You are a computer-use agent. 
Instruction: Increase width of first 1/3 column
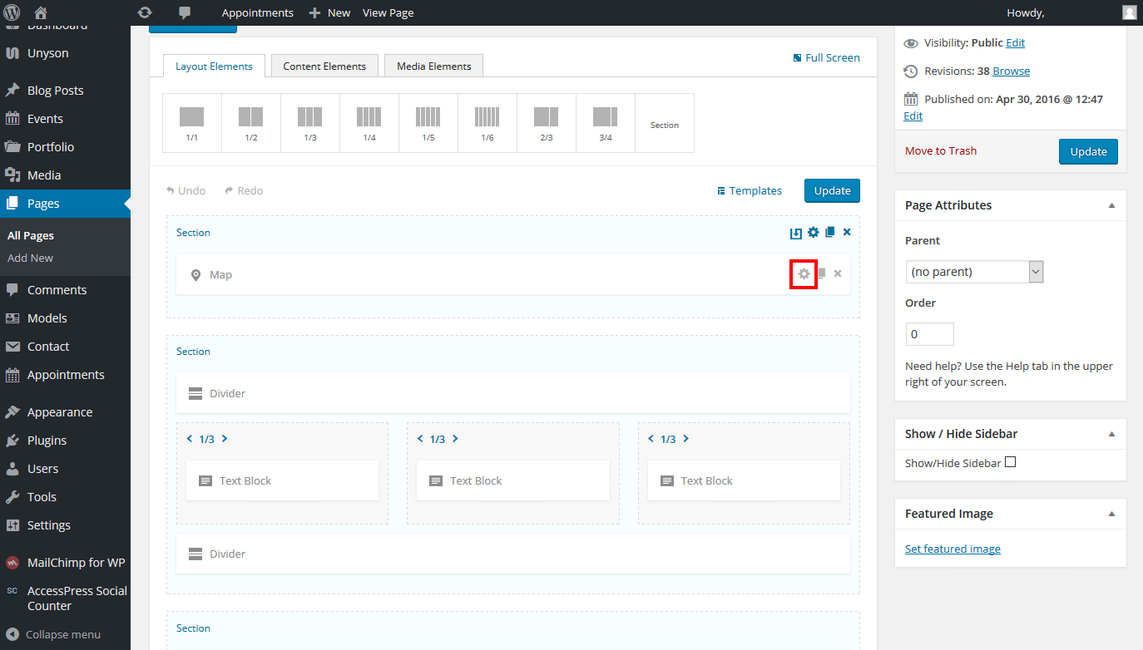[x=225, y=439]
